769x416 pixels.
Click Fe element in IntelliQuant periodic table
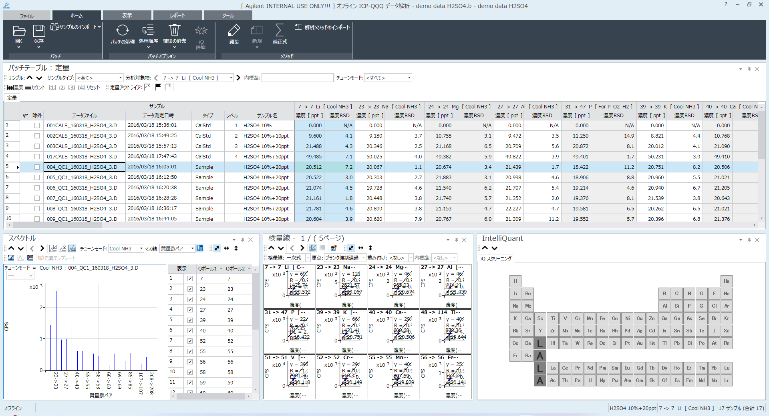pos(602,318)
